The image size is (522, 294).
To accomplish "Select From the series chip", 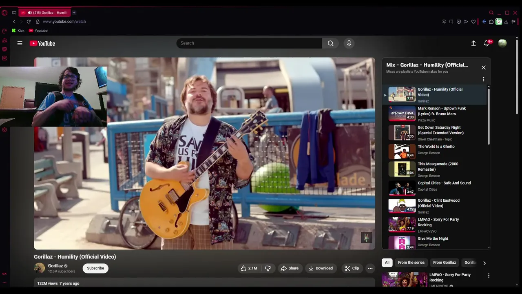I will pyautogui.click(x=411, y=263).
